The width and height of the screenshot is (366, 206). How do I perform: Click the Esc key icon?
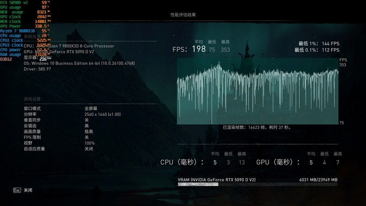(x=17, y=190)
